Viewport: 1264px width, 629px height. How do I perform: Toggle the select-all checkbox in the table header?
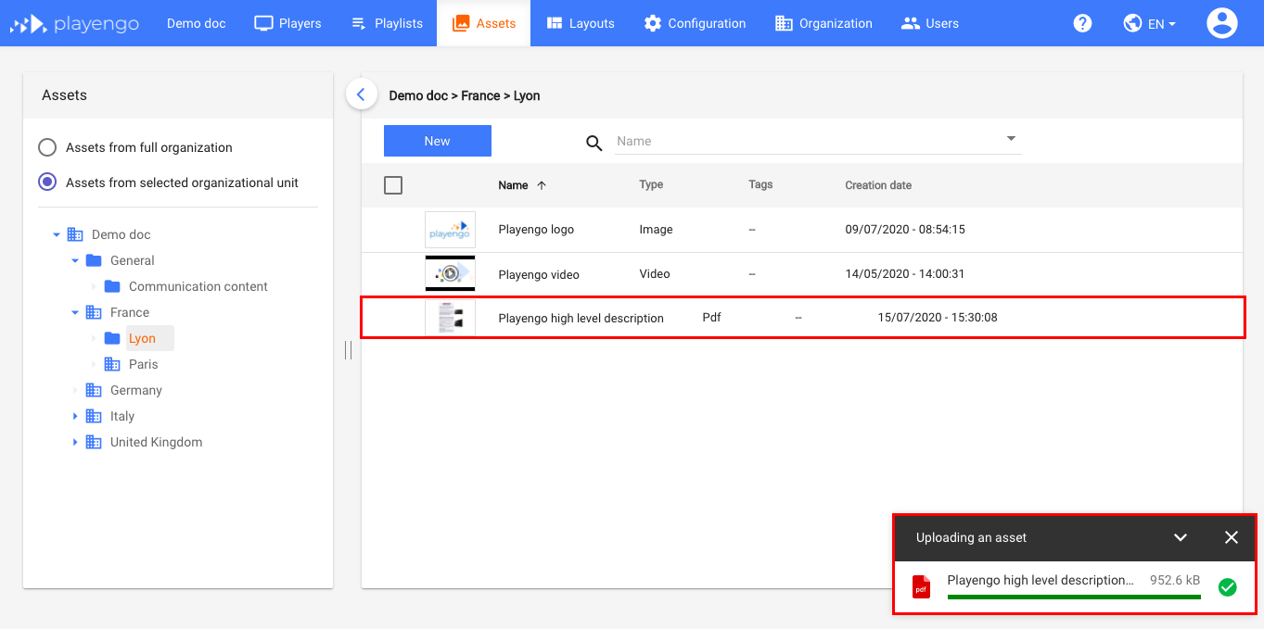(393, 185)
